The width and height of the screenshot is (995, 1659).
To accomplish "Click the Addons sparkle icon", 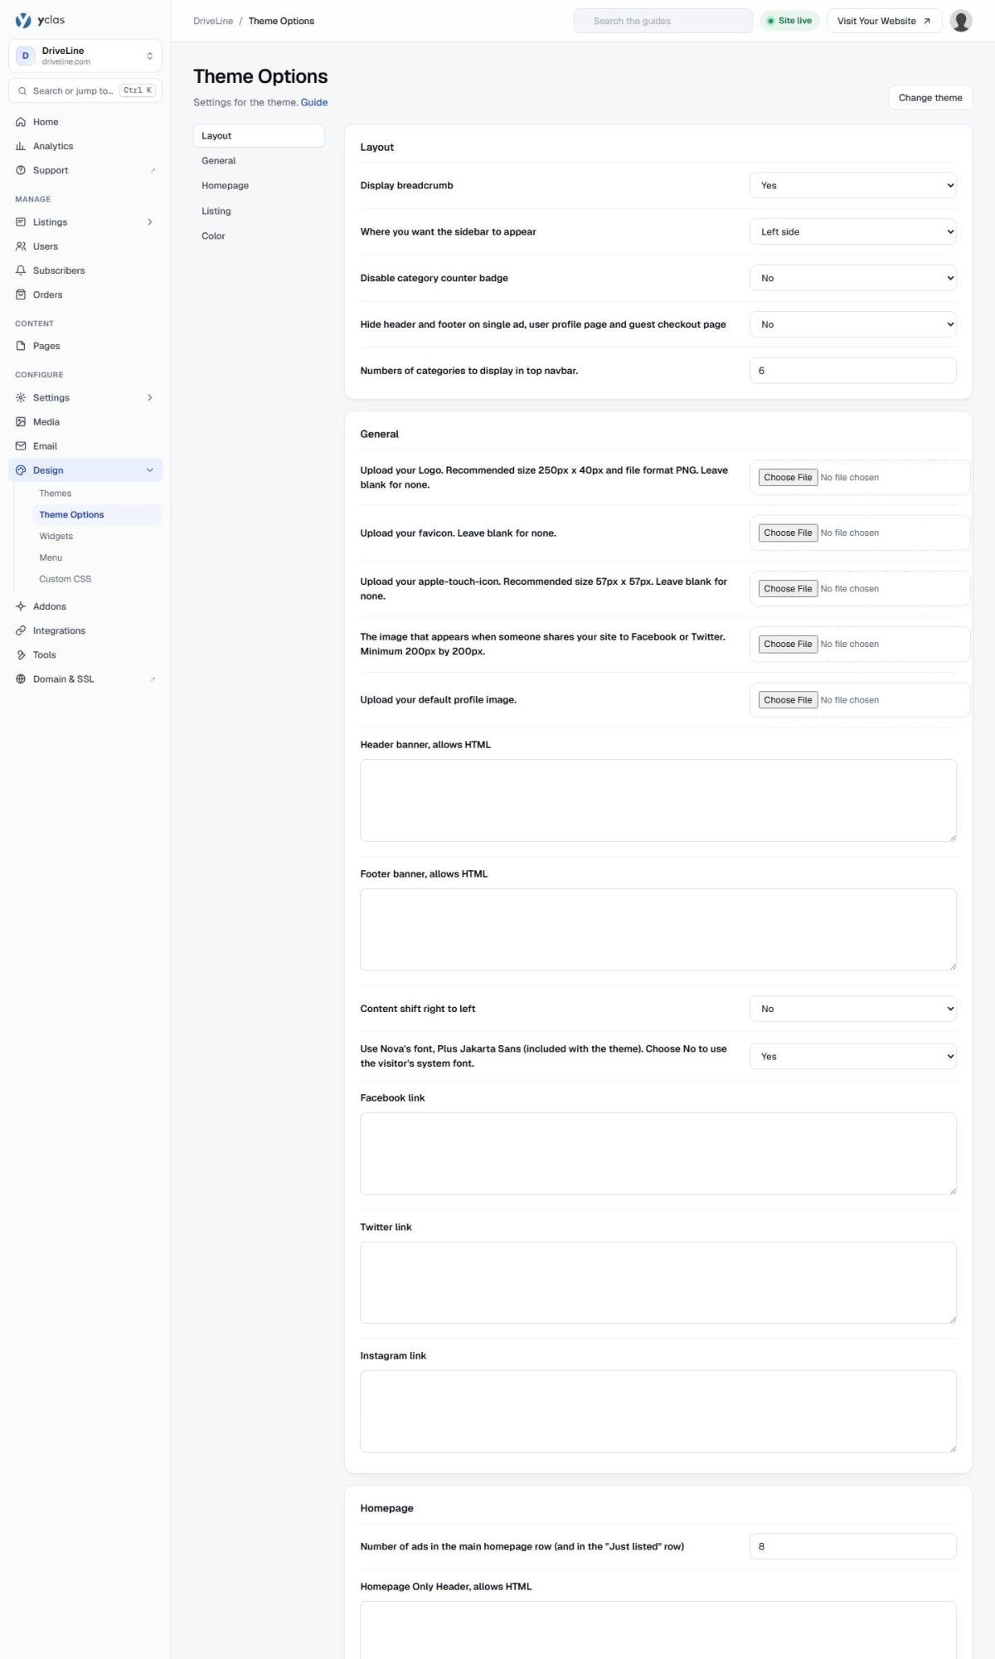I will coord(21,606).
